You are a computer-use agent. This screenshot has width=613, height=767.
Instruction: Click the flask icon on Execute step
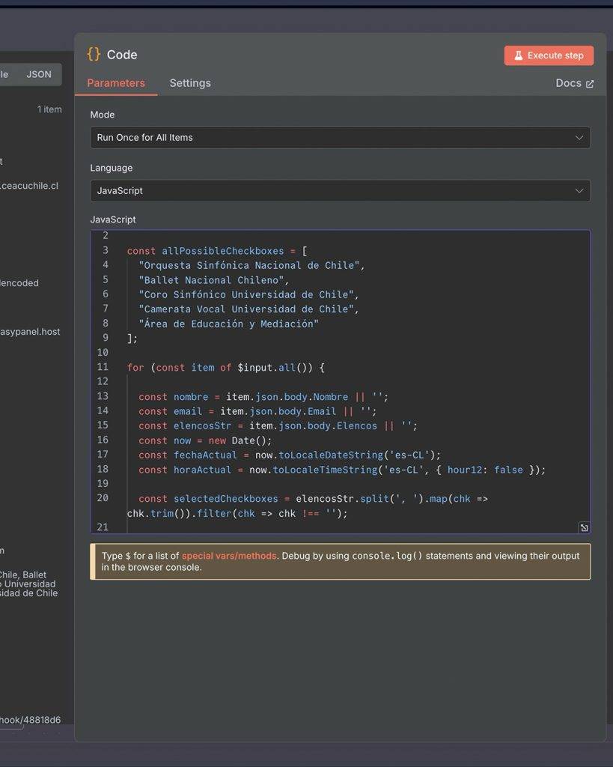(x=518, y=55)
